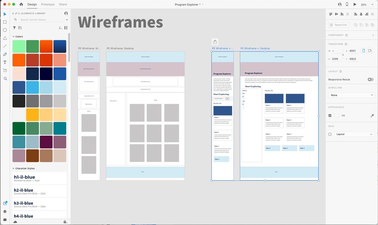Open the white Fill color swatch
Image resolution: width=378 pixels, height=225 pixels.
click(x=336, y=116)
